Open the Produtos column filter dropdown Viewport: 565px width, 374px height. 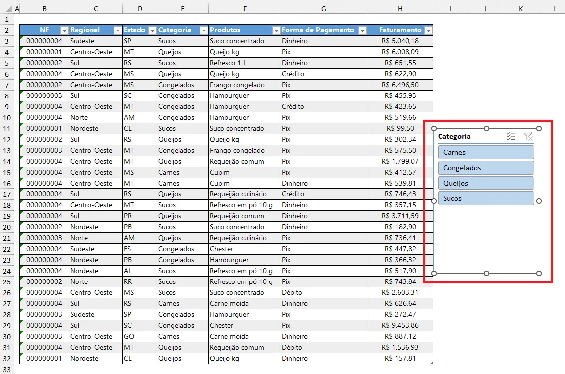coord(276,30)
